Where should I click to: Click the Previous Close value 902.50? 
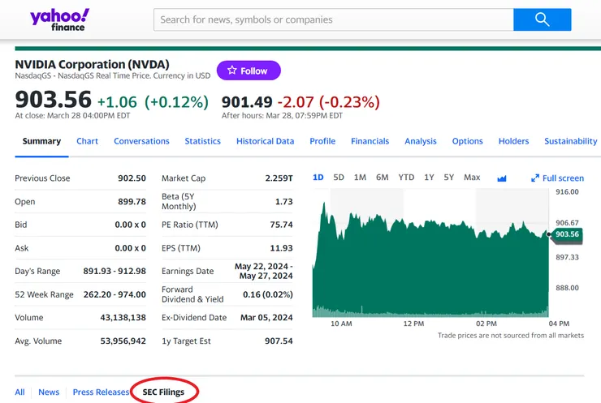(132, 178)
